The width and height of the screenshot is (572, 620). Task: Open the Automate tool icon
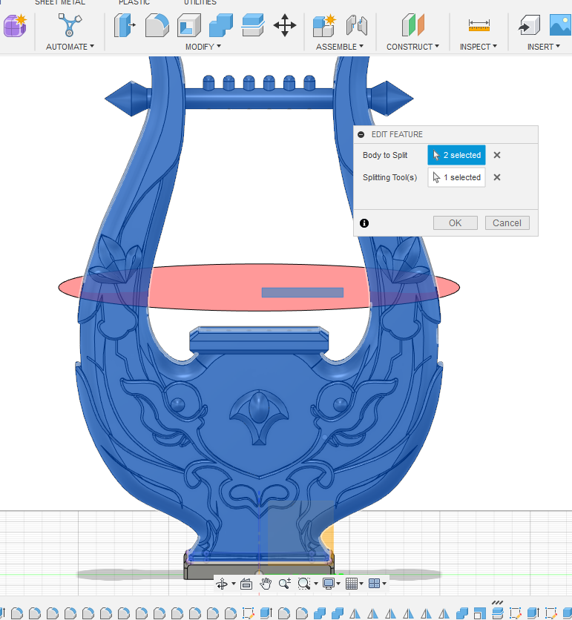click(x=70, y=25)
